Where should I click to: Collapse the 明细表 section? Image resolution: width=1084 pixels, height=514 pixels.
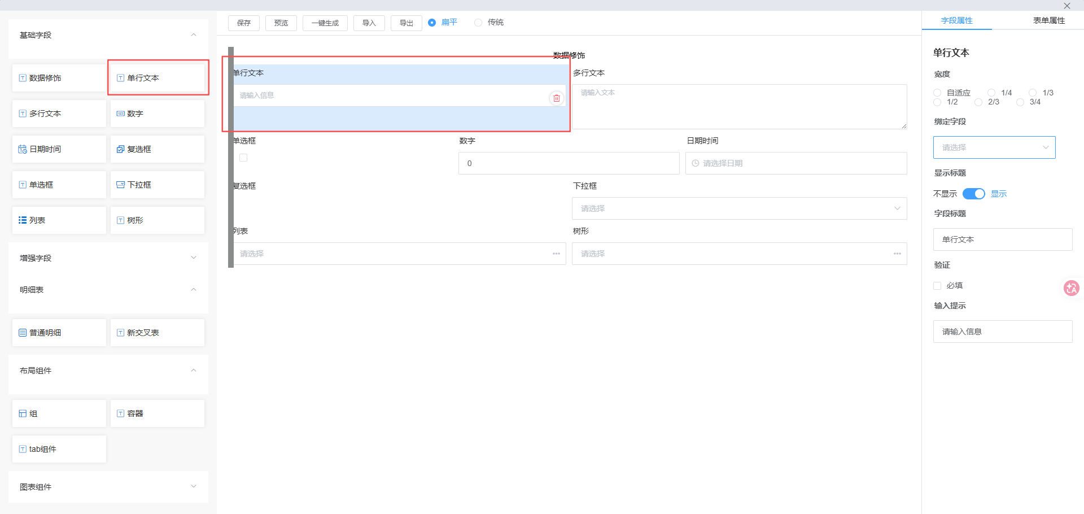point(194,290)
